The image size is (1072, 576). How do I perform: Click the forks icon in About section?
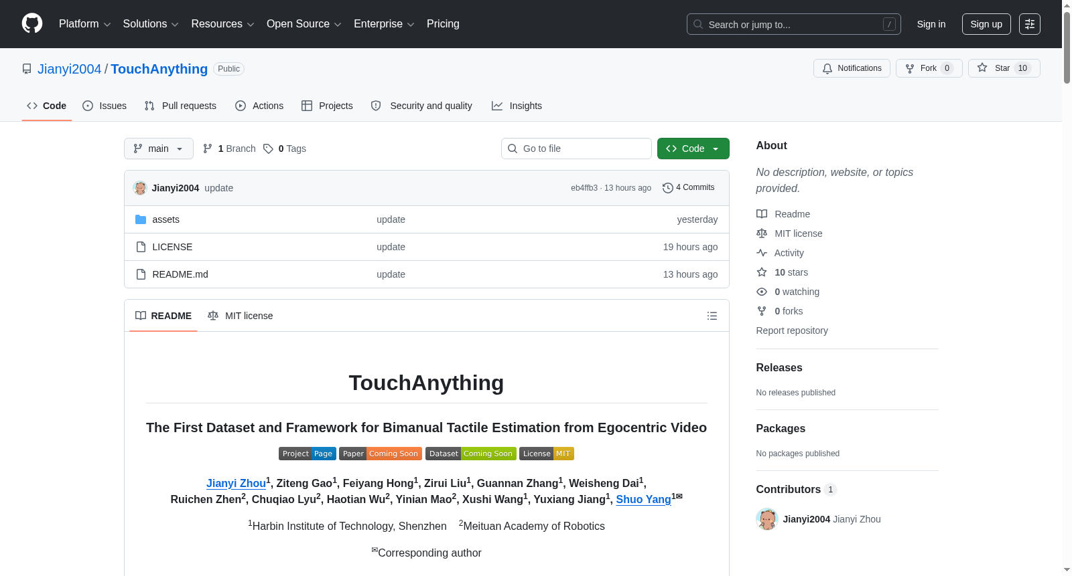(762, 311)
